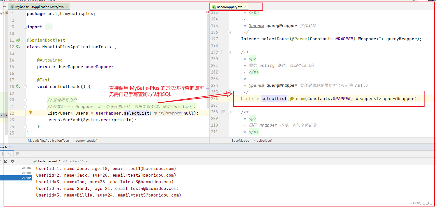The width and height of the screenshot is (436, 207).
Task: Switch to MybatisPlusApplicationTests.java editor tab
Action: click(x=39, y=7)
